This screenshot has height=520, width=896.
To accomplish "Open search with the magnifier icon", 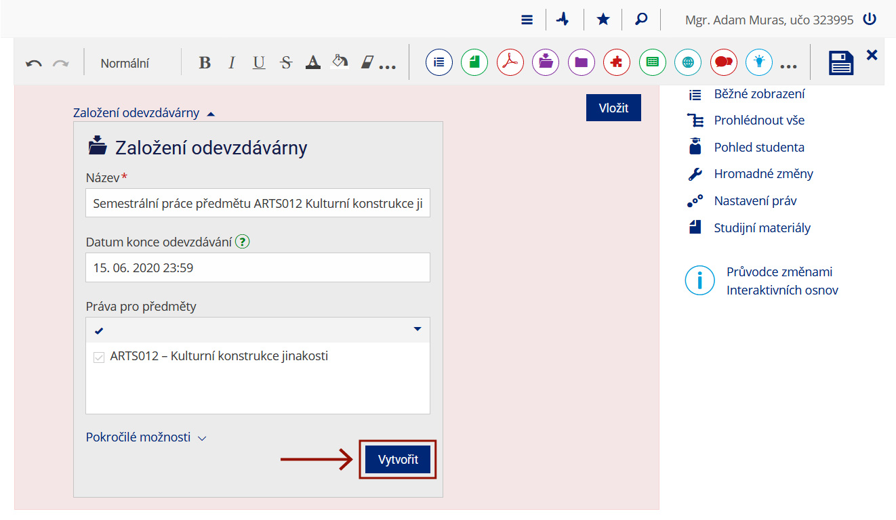I will pyautogui.click(x=640, y=20).
